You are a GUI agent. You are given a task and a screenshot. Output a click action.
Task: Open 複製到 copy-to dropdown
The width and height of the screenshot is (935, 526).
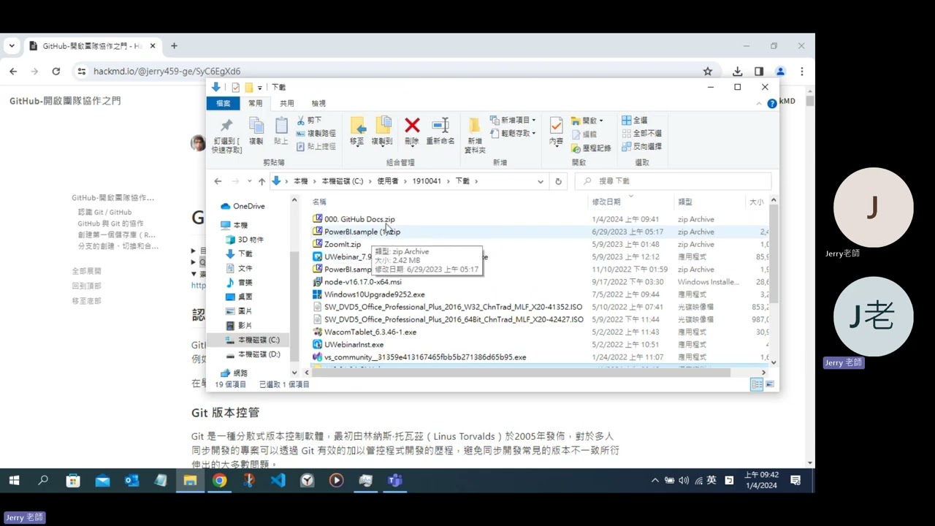[x=382, y=131]
